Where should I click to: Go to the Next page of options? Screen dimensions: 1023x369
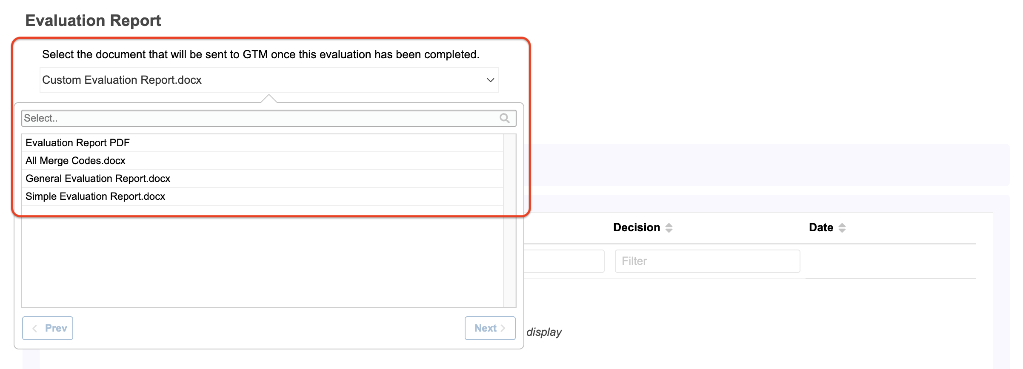490,328
